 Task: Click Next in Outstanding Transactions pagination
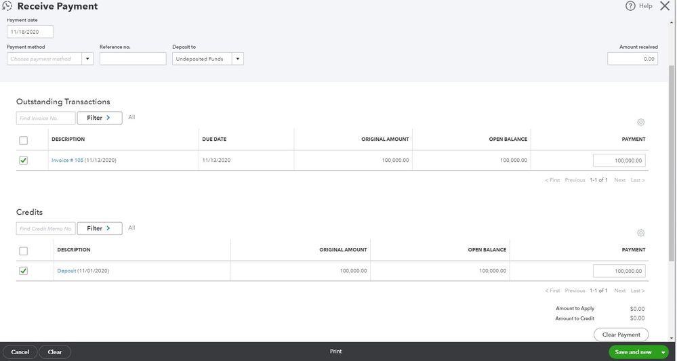pos(619,180)
